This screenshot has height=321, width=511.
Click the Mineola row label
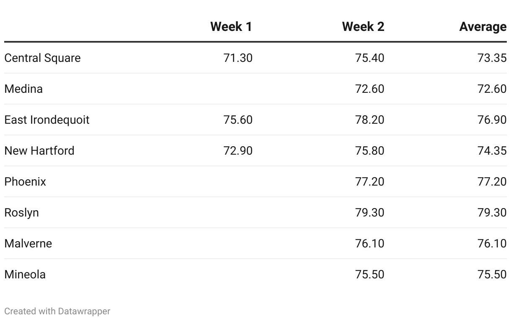click(x=25, y=274)
